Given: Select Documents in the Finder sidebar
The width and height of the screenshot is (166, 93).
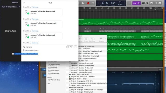Looking at the screenshot, I should 55,71.
